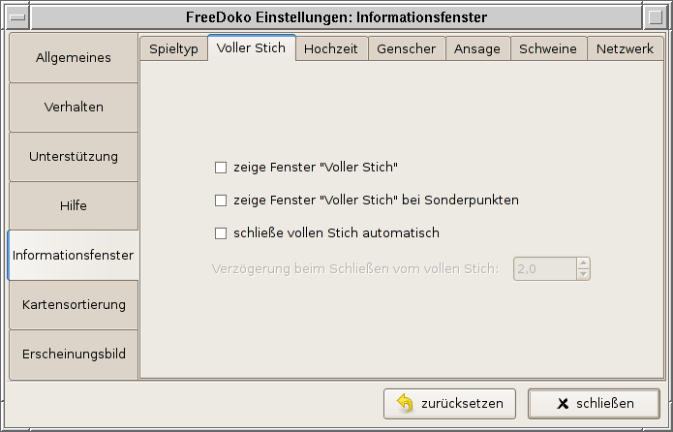Click the delay value input field
673x432 pixels.
(x=544, y=268)
